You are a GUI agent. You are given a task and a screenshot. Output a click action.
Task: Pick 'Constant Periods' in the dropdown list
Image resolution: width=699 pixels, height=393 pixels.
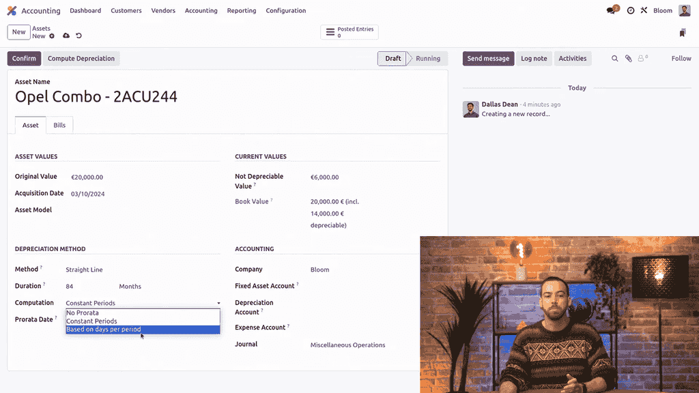[91, 321]
